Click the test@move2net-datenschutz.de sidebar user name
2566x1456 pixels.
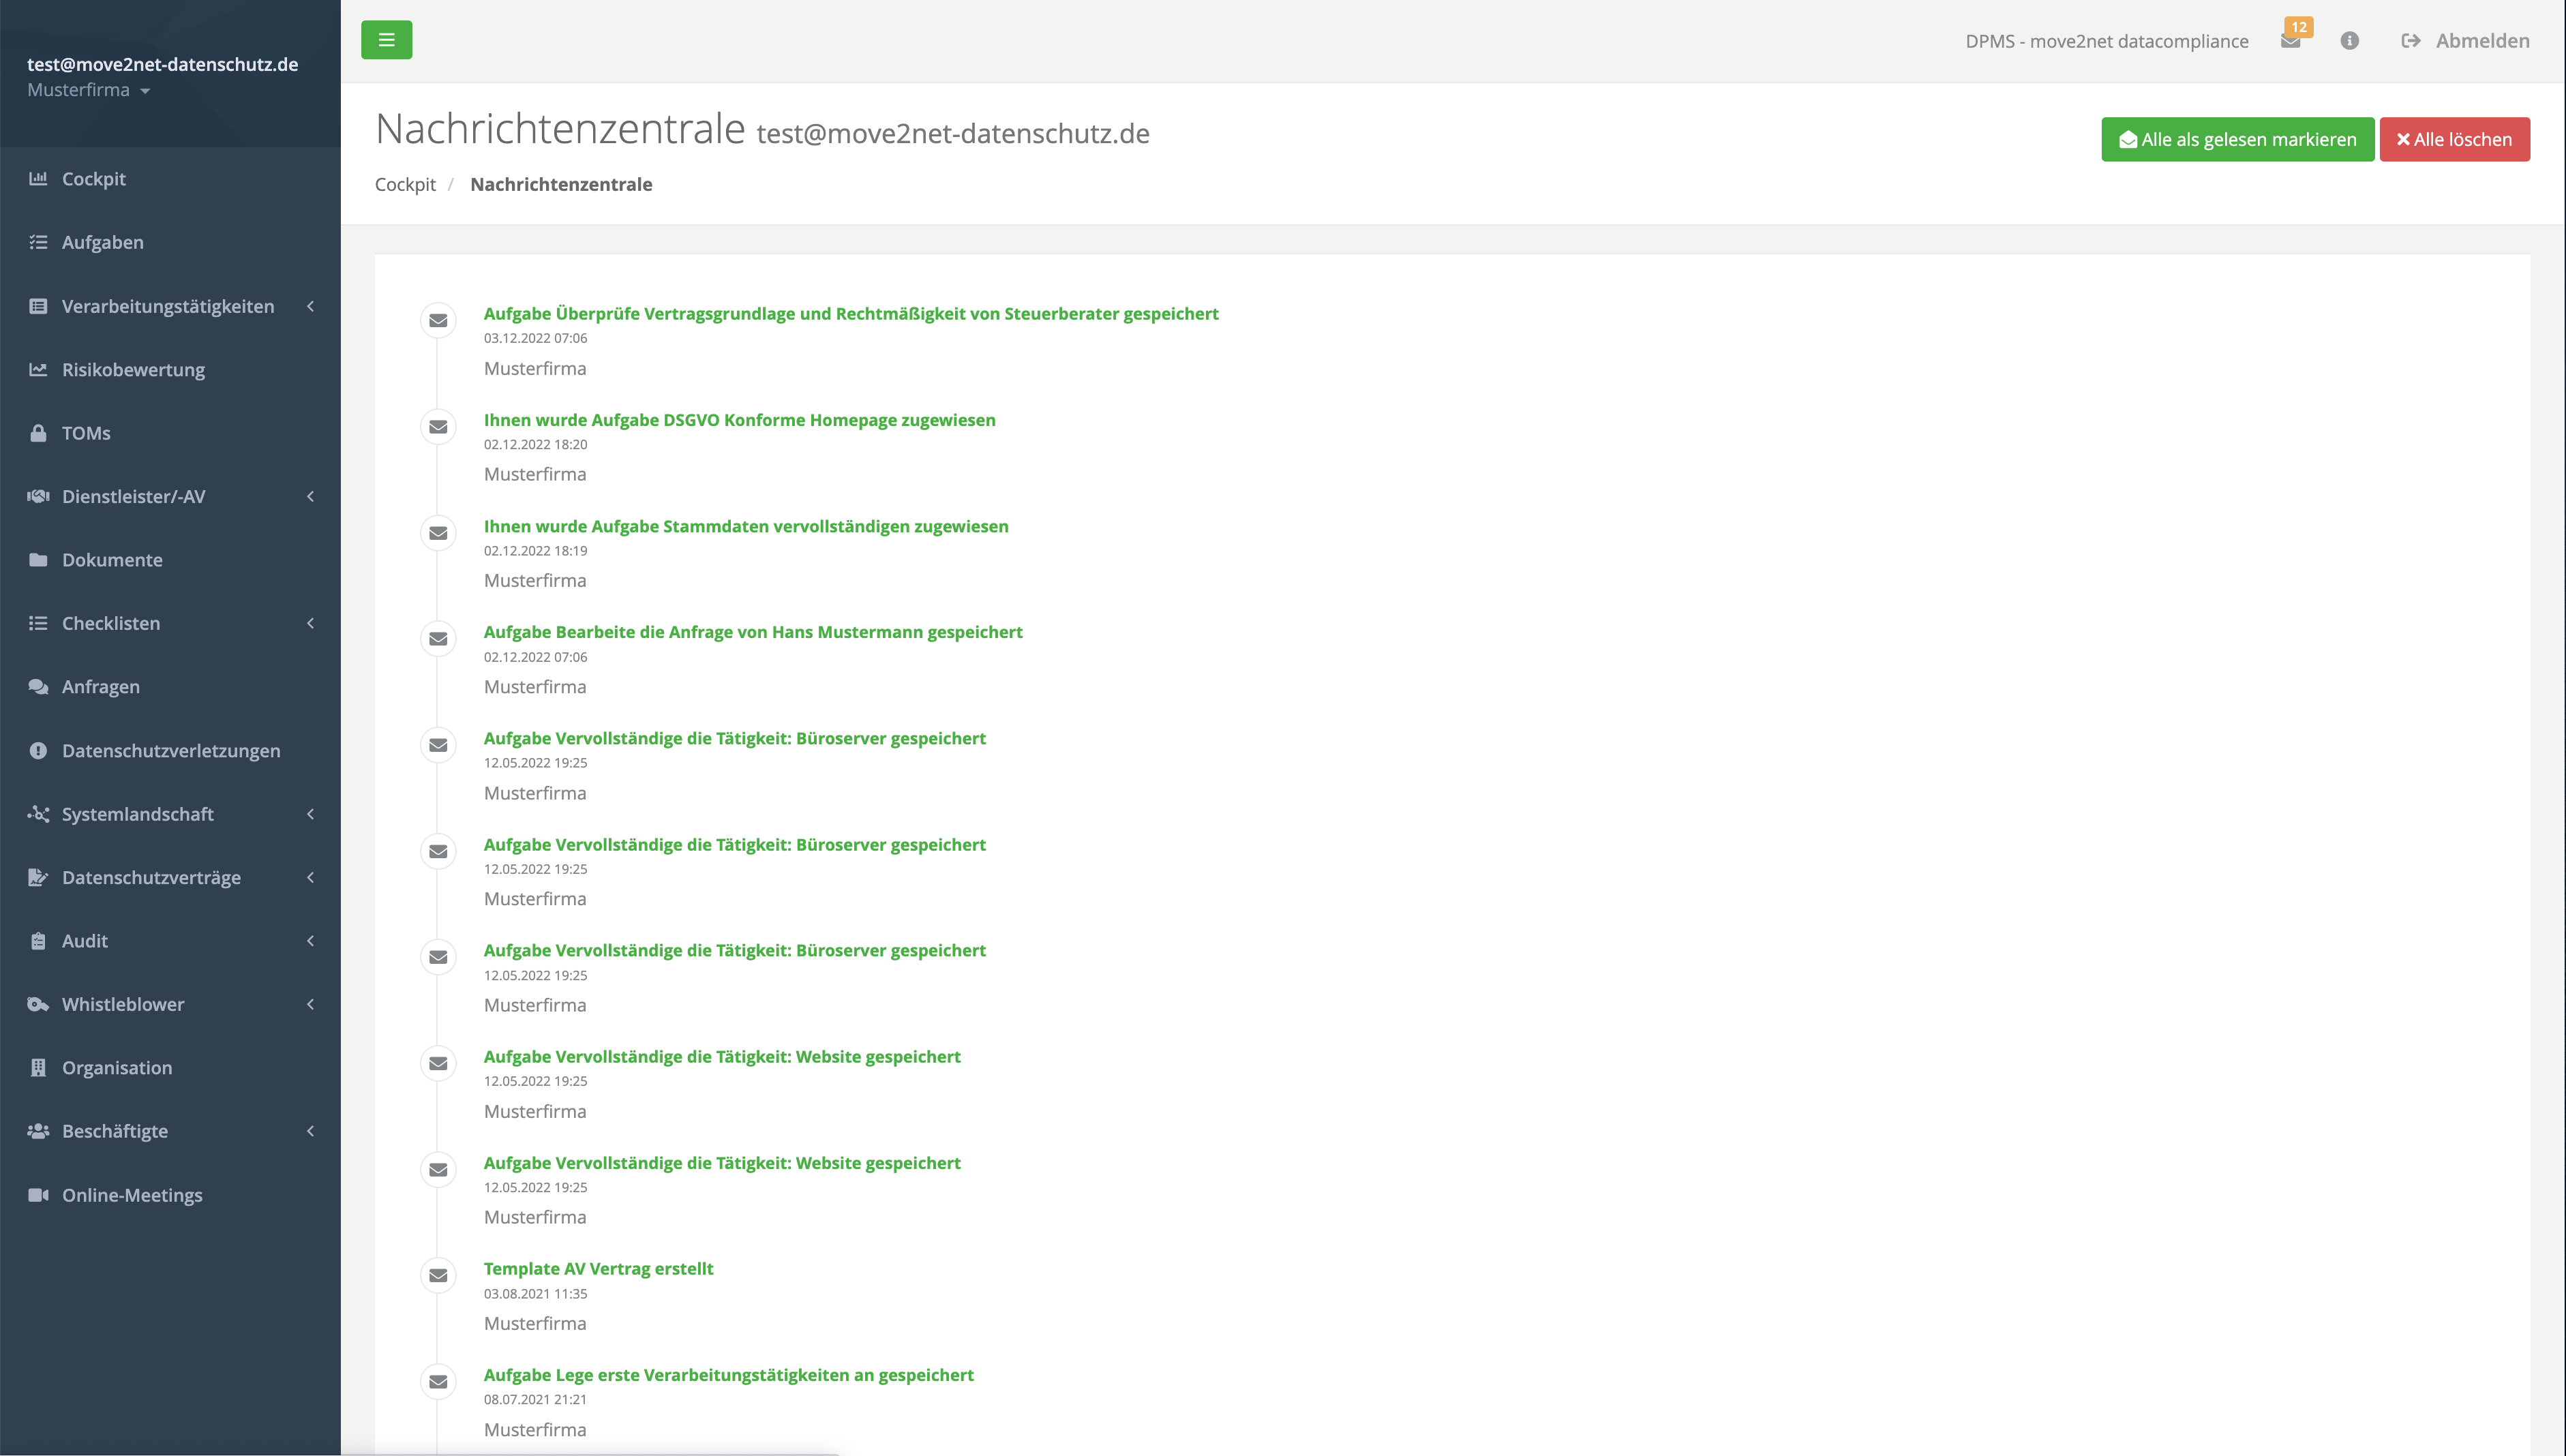pyautogui.click(x=162, y=64)
